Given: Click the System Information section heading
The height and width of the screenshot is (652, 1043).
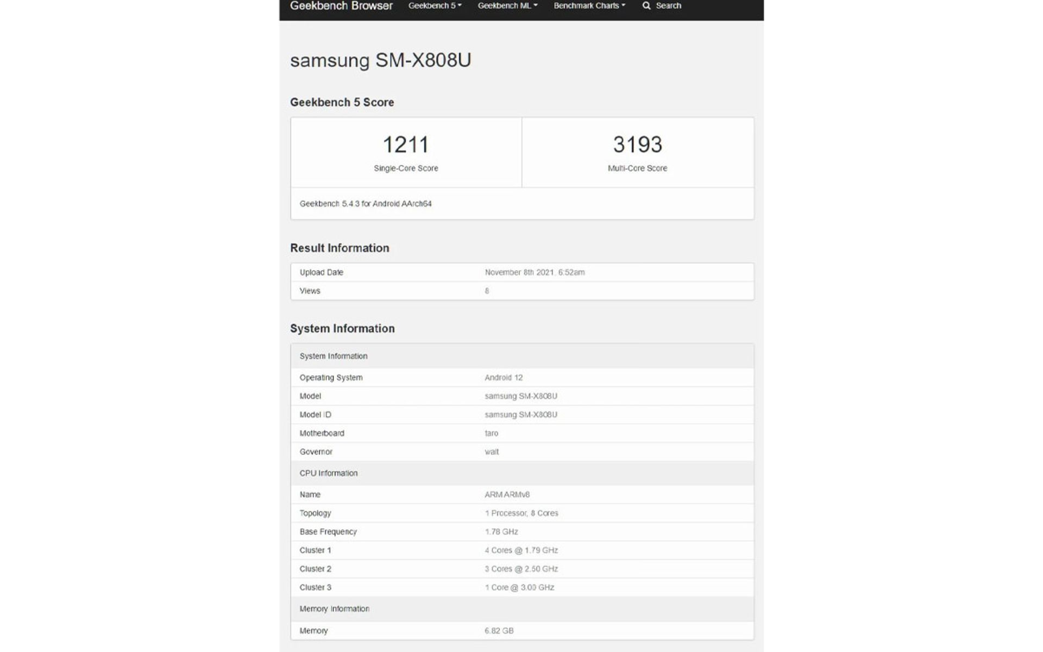Looking at the screenshot, I should 342,329.
